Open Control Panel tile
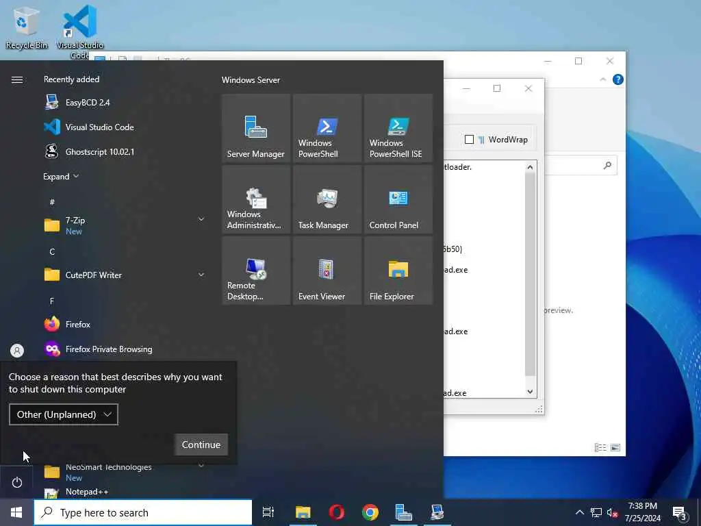The image size is (701, 526). coord(398,199)
